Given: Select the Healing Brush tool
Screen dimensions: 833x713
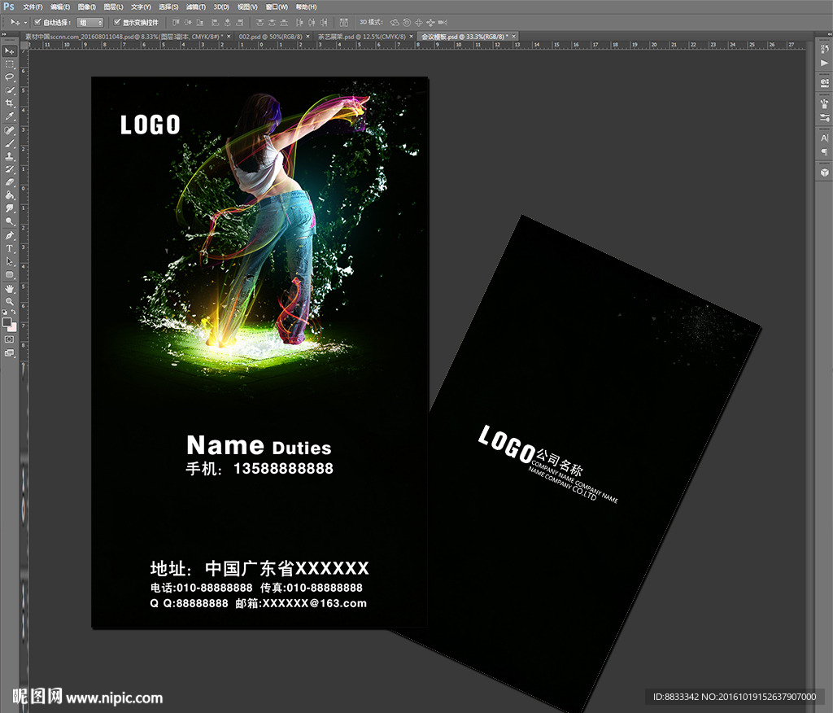Looking at the screenshot, I should point(10,130).
